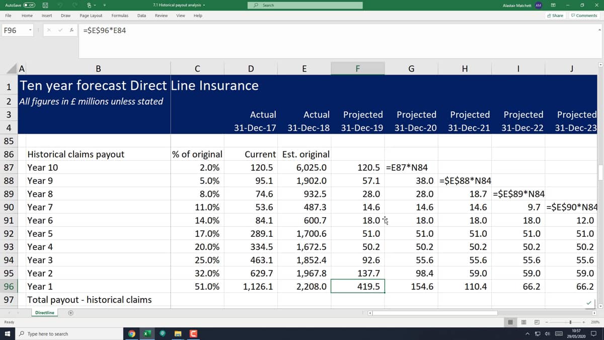The image size is (604, 340).
Task: Switch to the Draw ribbon tab
Action: click(65, 16)
